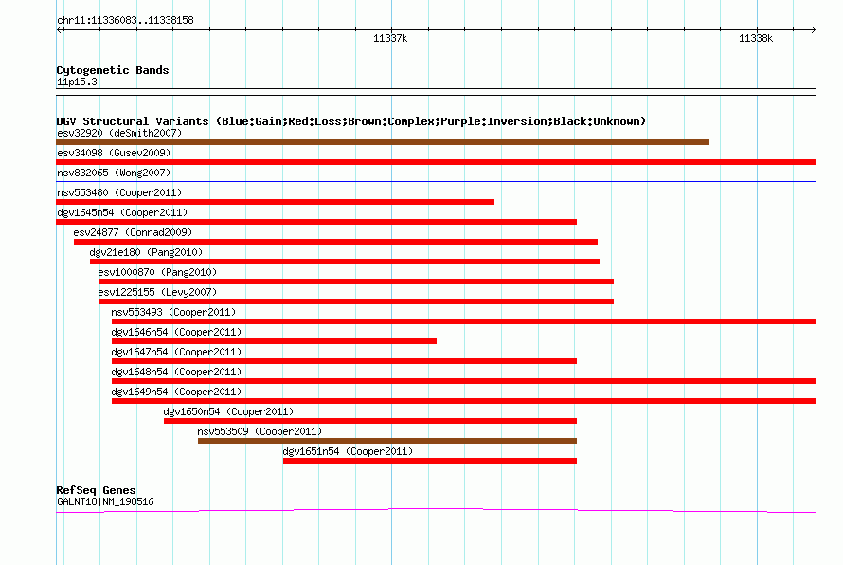Click the esv34098 (Gusev2009) label
Screen dimensions: 843x565
114,153
